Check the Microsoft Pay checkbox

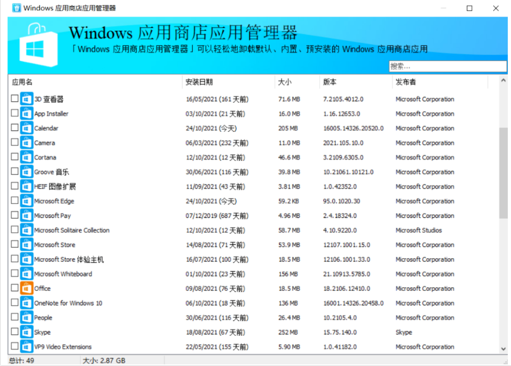pos(15,215)
